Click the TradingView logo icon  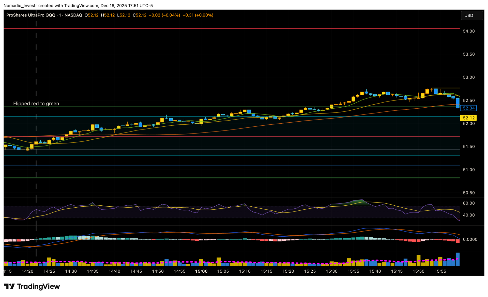[x=9, y=286]
